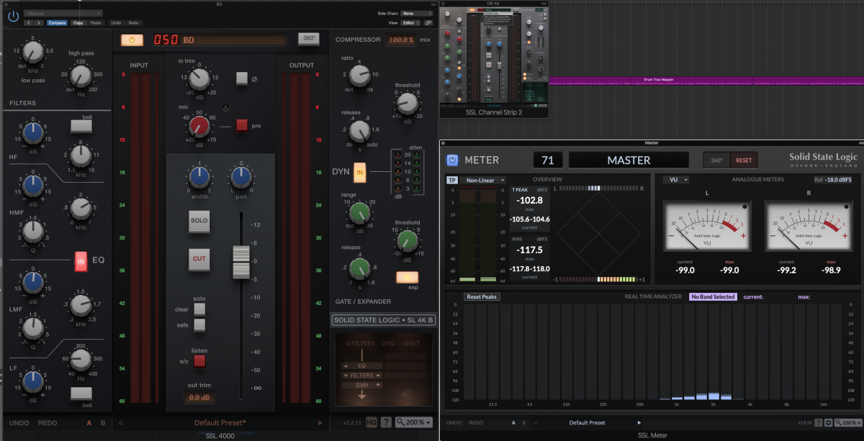
Task: Toggle the SSL Meter blue power button
Action: [x=452, y=160]
